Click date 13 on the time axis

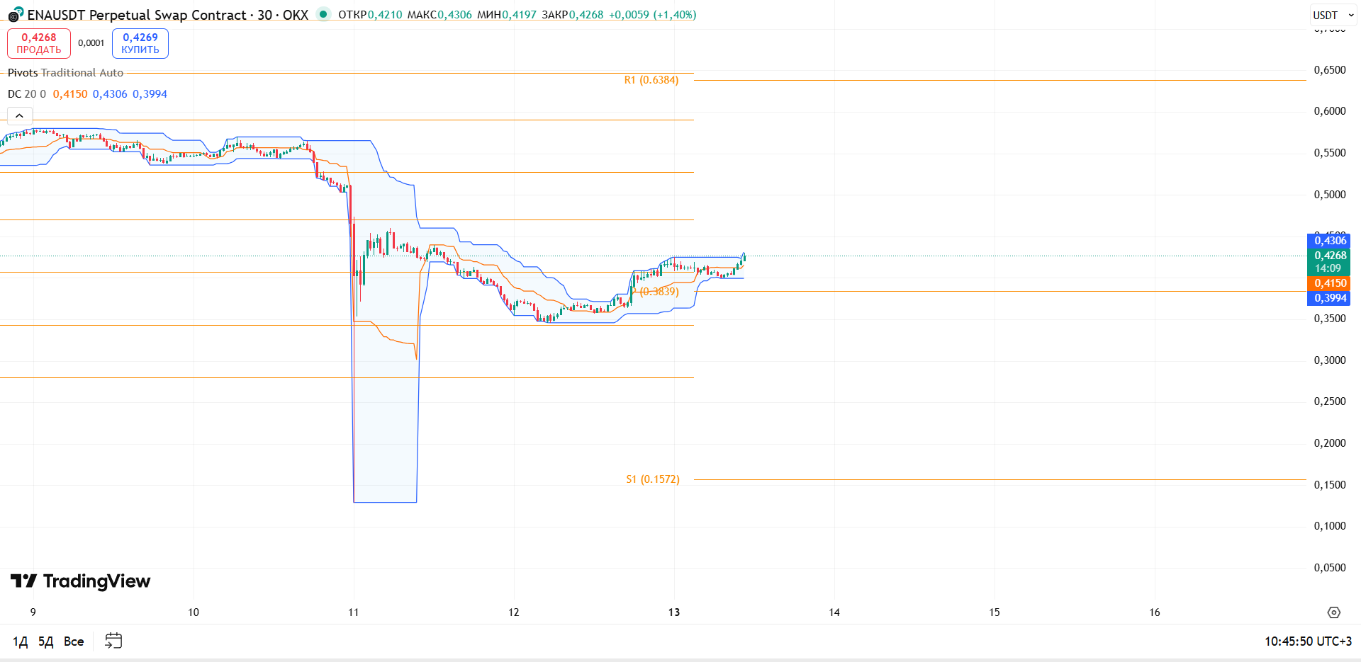click(x=673, y=612)
